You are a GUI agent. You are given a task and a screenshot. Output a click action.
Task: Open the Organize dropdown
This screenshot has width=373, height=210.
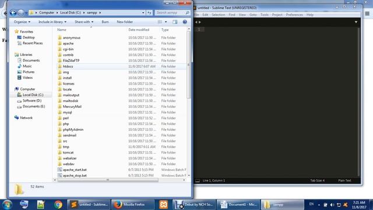[x=22, y=22]
